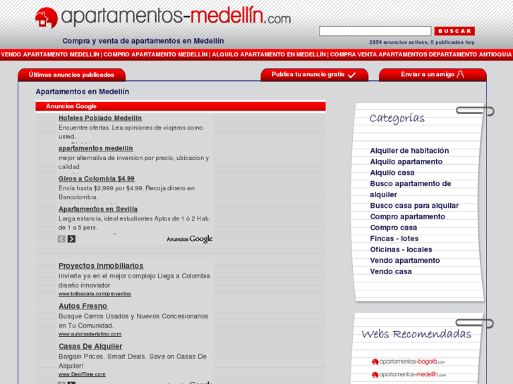Screen dimensions: 513x384
Task: Open apartamentos-bogotá.com recommended site
Action: pos(409,361)
